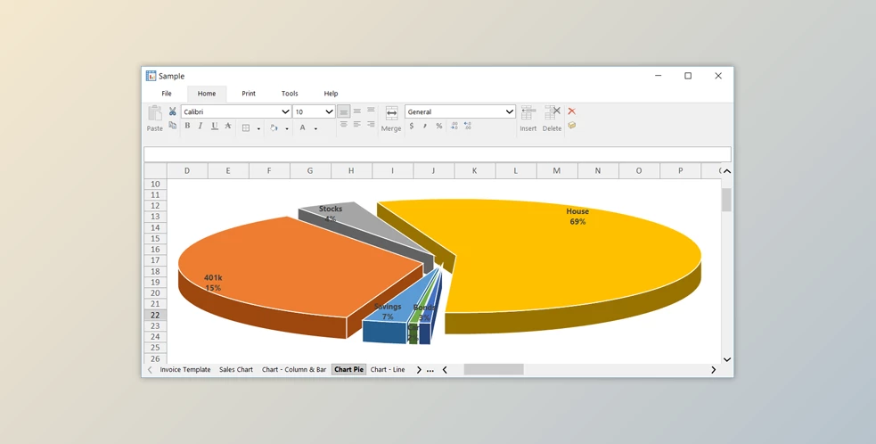The height and width of the screenshot is (444, 876).
Task: Toggle strikethrough formatting
Action: [x=228, y=127]
